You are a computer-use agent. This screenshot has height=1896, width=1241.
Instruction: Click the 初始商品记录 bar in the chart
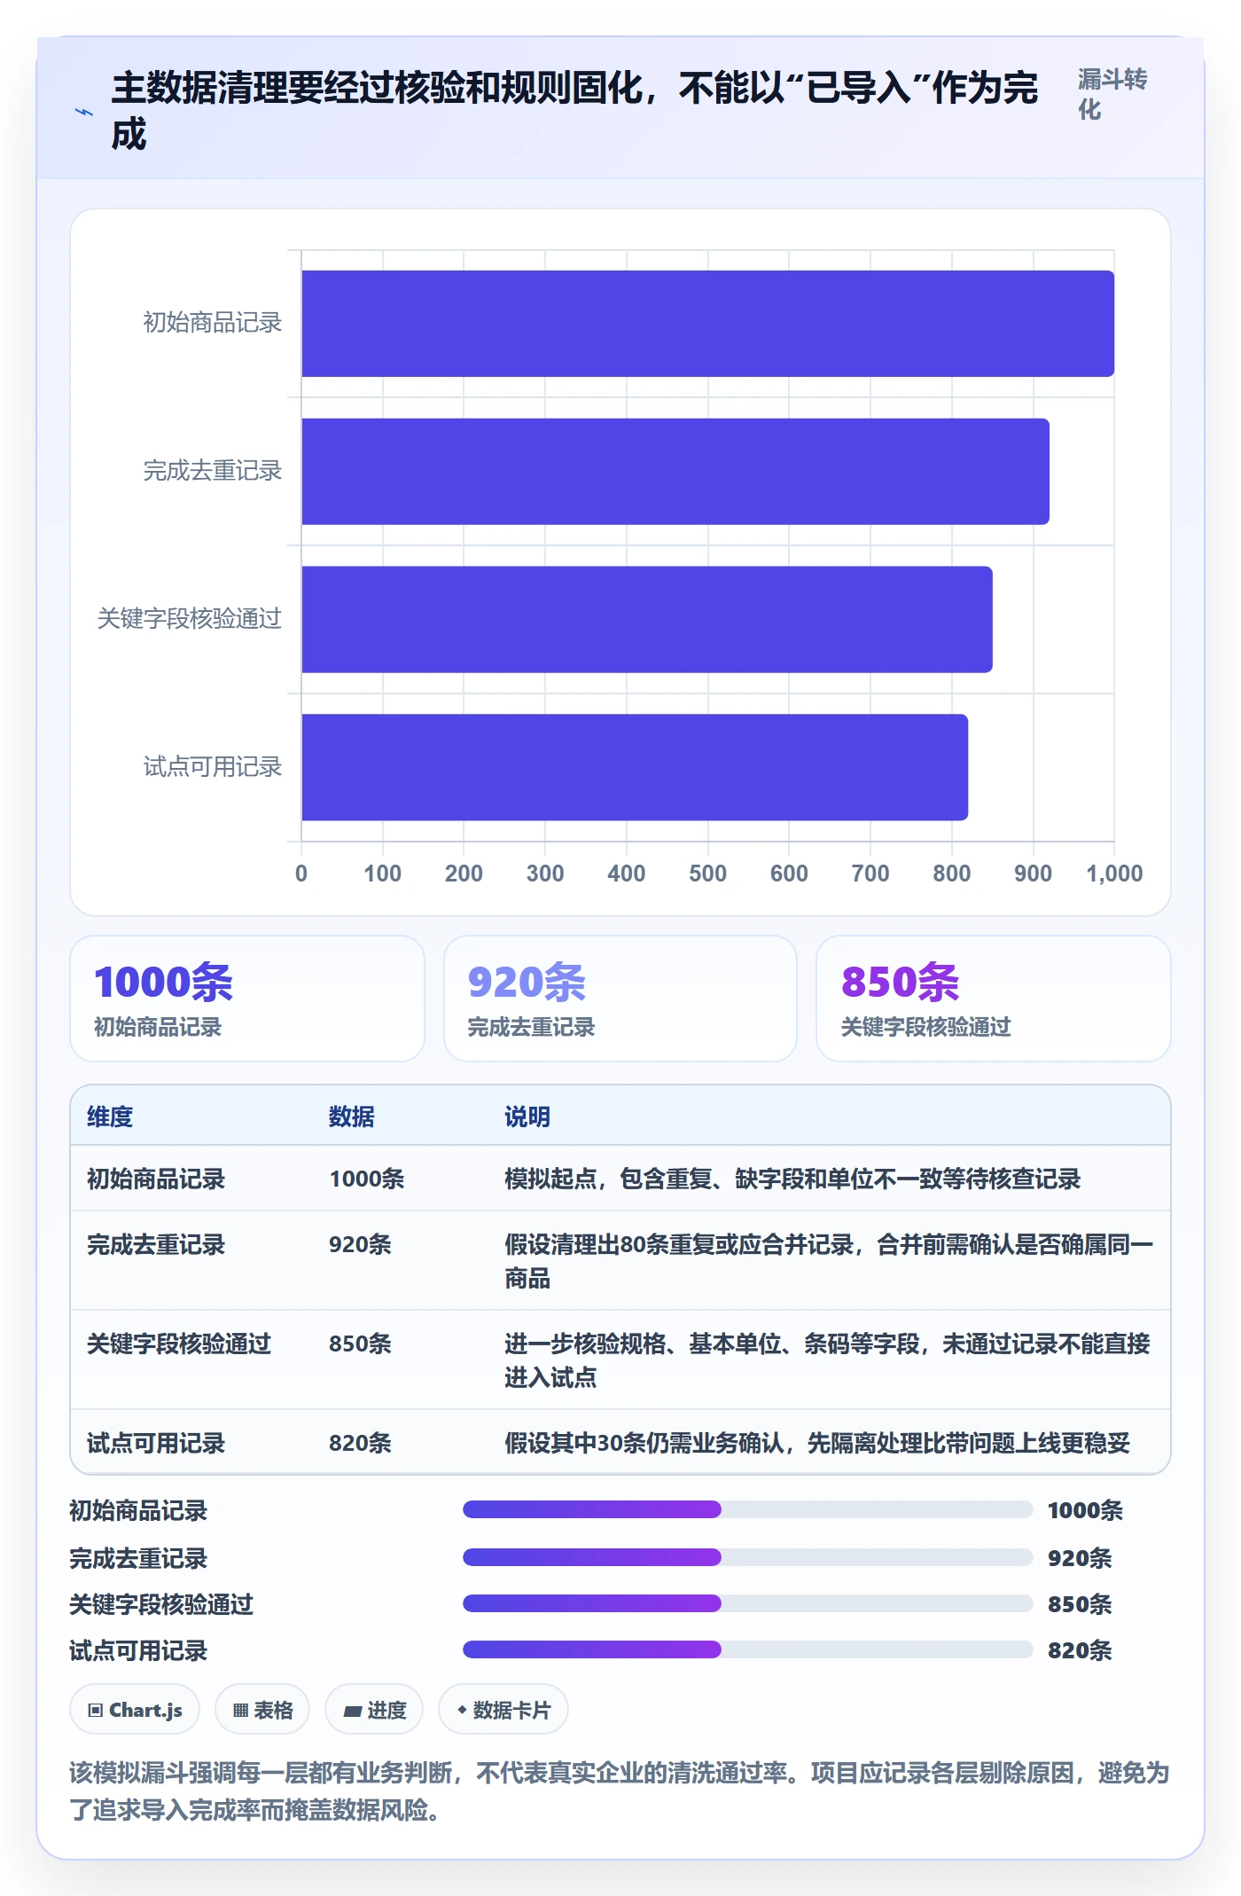[707, 324]
